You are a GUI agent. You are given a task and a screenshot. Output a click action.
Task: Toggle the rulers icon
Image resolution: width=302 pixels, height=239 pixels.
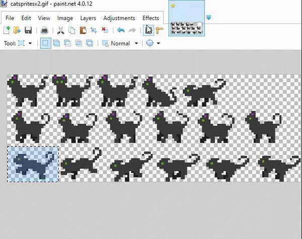(160, 30)
